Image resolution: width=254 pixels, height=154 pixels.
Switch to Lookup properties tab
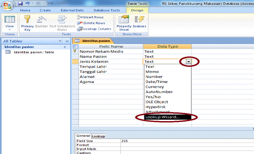pos(98,136)
